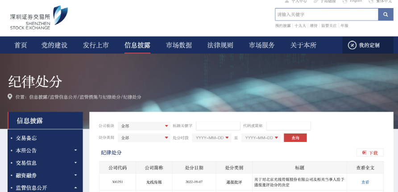
Task: Open the 增持 quick link
Action: coord(314,25)
